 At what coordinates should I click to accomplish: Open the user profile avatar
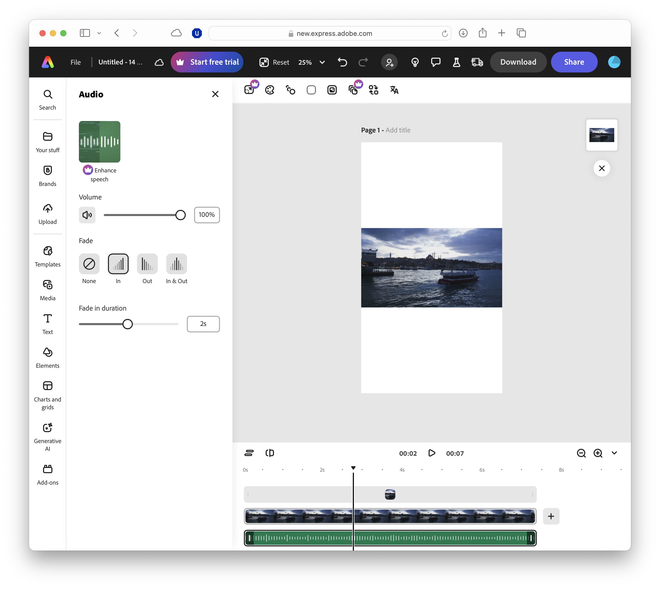pos(614,62)
